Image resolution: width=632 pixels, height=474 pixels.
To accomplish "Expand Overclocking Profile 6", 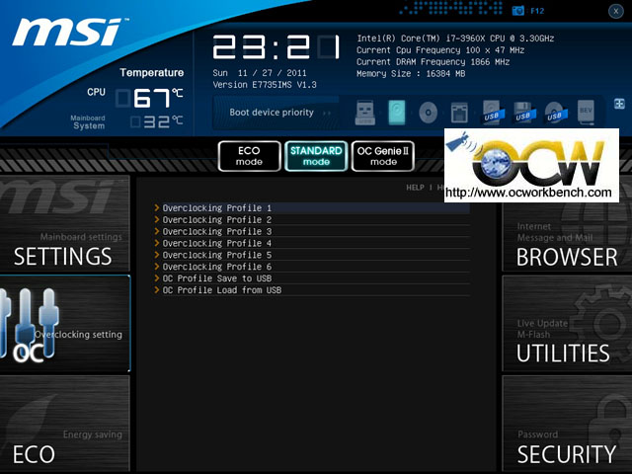I will (311, 267).
